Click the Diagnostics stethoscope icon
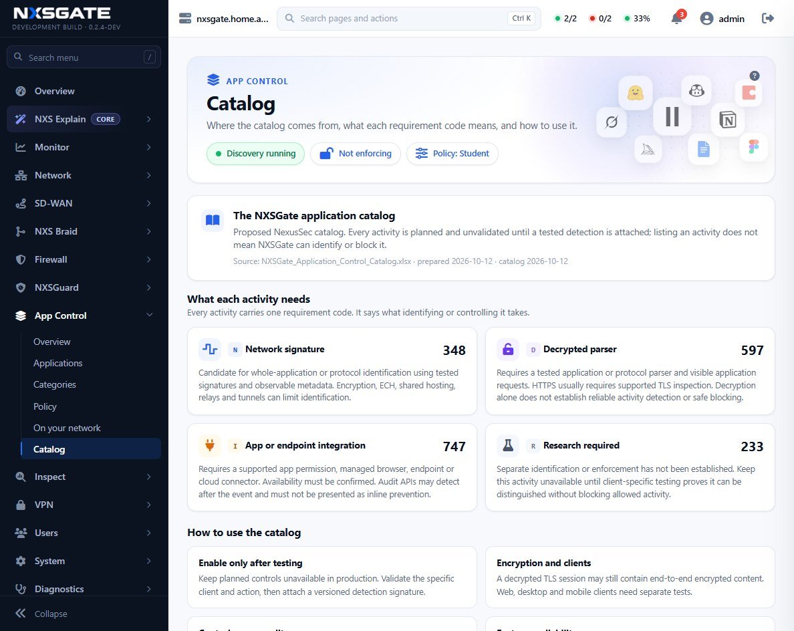Screen dimensions: 794x631 (21, 589)
